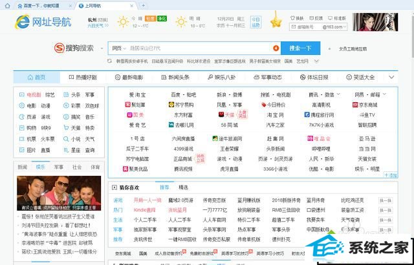The width and height of the screenshot is (414, 265).
Task: Click the 京东商城 red icon
Action: pyautogui.click(x=355, y=105)
